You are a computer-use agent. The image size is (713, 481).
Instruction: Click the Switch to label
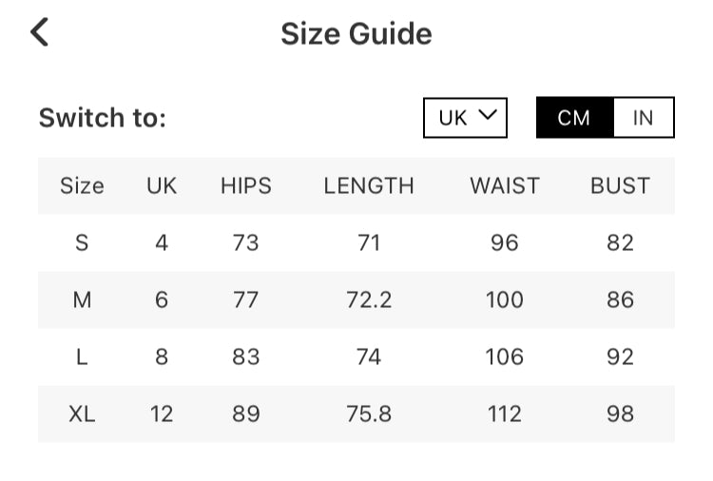tap(103, 118)
